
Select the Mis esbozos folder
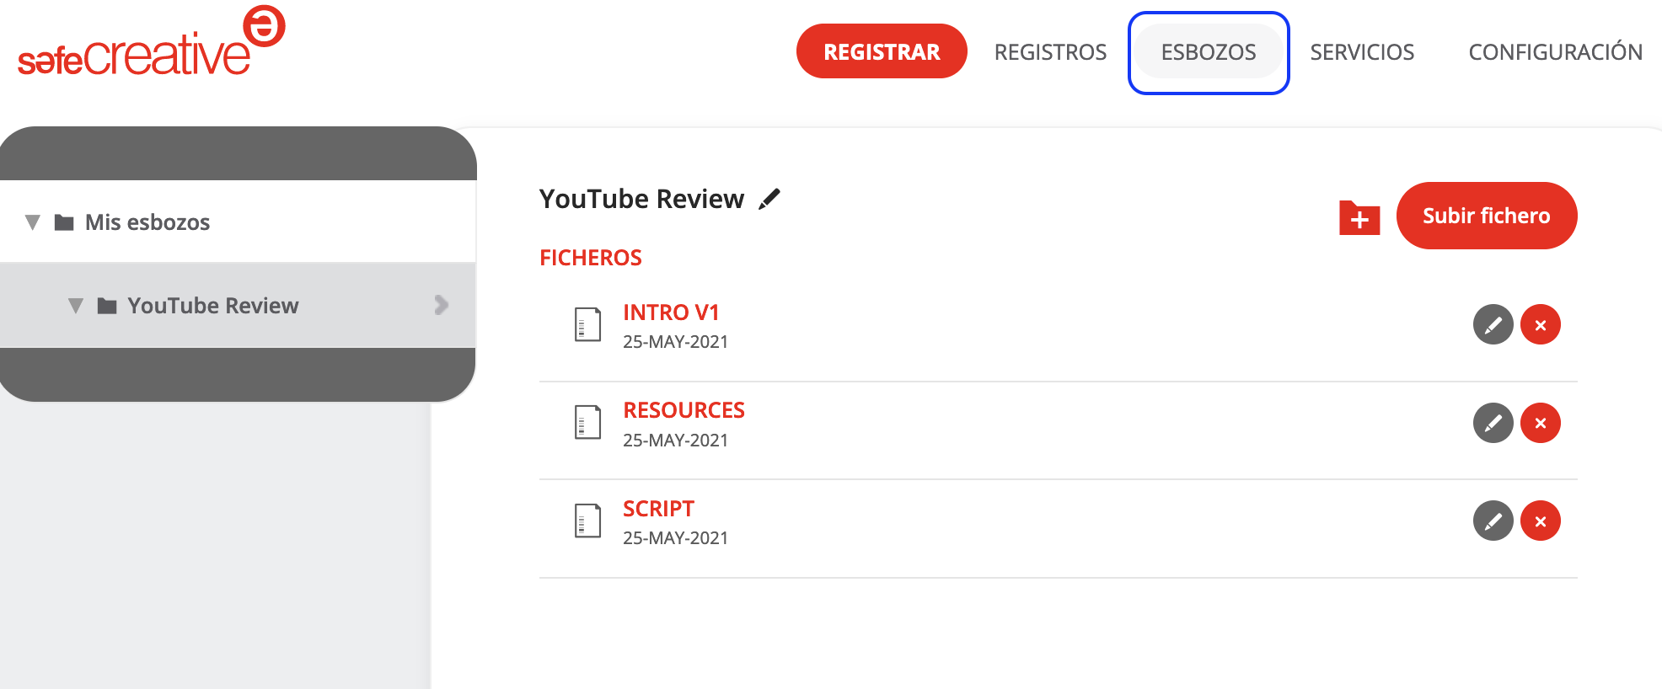pyautogui.click(x=147, y=222)
